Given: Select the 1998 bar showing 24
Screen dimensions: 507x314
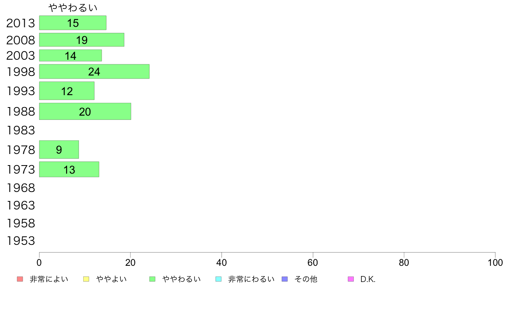Looking at the screenshot, I should coord(94,72).
